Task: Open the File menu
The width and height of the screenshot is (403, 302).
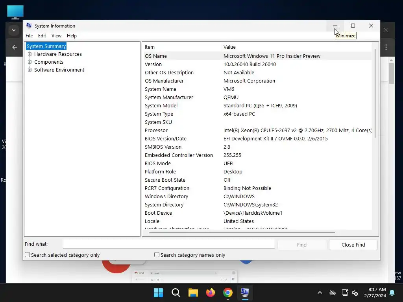Action: click(29, 36)
